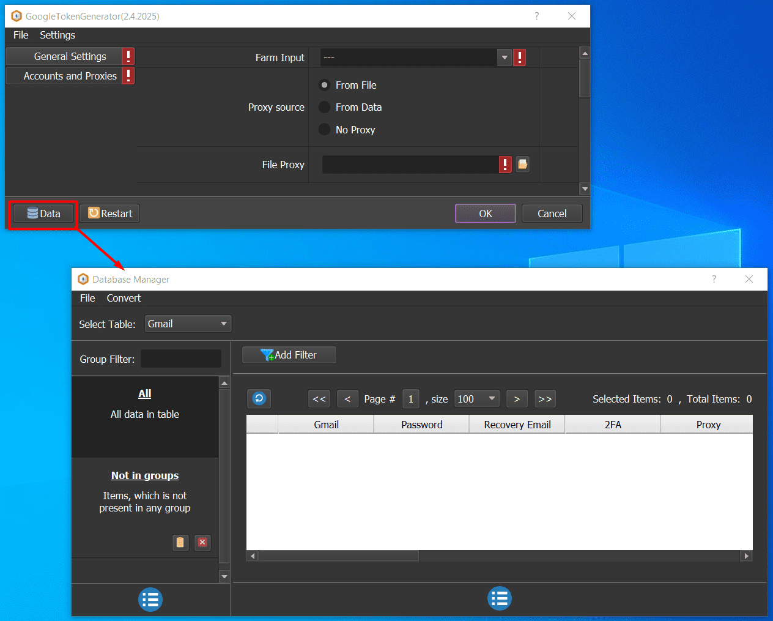Click settings scrollbar up arrow
Screen dimensions: 773x621
585,53
